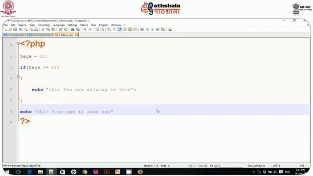Viewport: 313px width, 176px height.
Task: Create a new document with the New toolbar icon
Action: click(5, 29)
